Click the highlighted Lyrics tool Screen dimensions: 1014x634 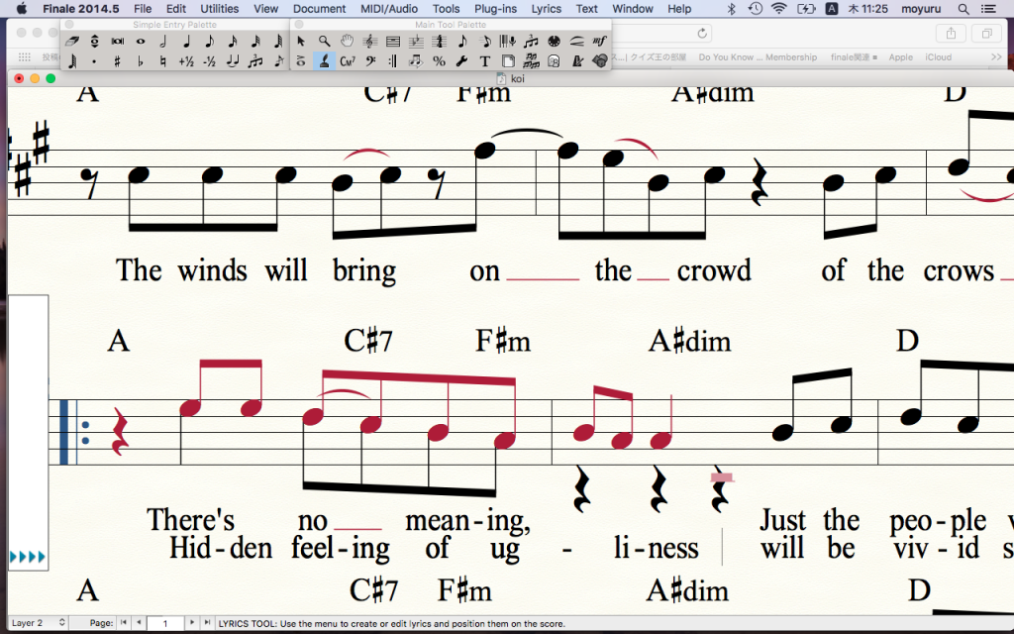pyautogui.click(x=324, y=61)
